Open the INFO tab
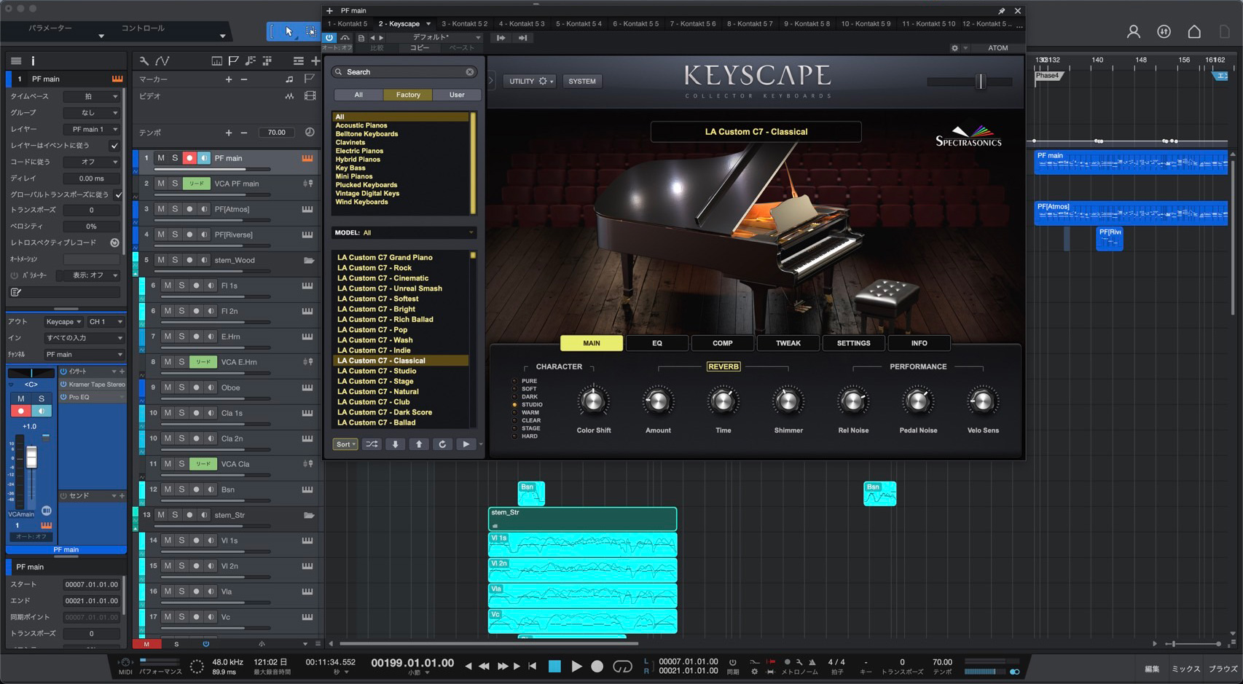The image size is (1243, 684). [x=919, y=343]
